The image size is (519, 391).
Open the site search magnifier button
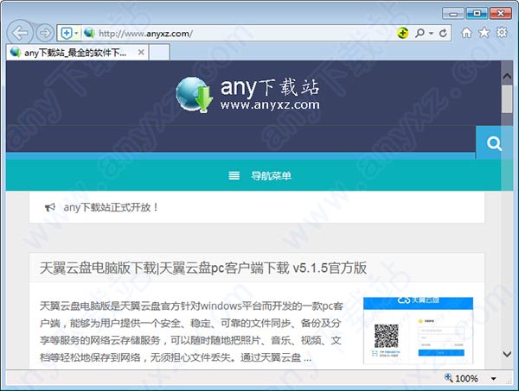pyautogui.click(x=494, y=143)
